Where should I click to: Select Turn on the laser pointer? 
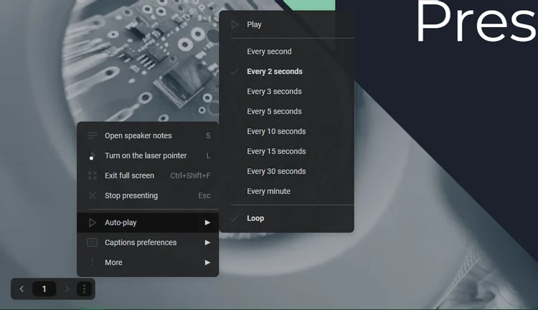pyautogui.click(x=146, y=155)
